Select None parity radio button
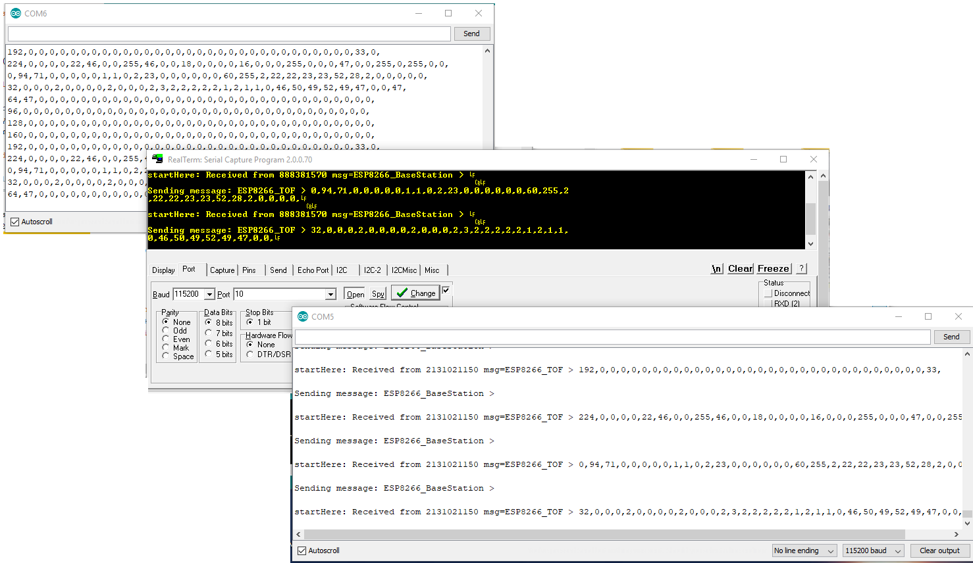This screenshot has height=563, width=973. tap(165, 322)
